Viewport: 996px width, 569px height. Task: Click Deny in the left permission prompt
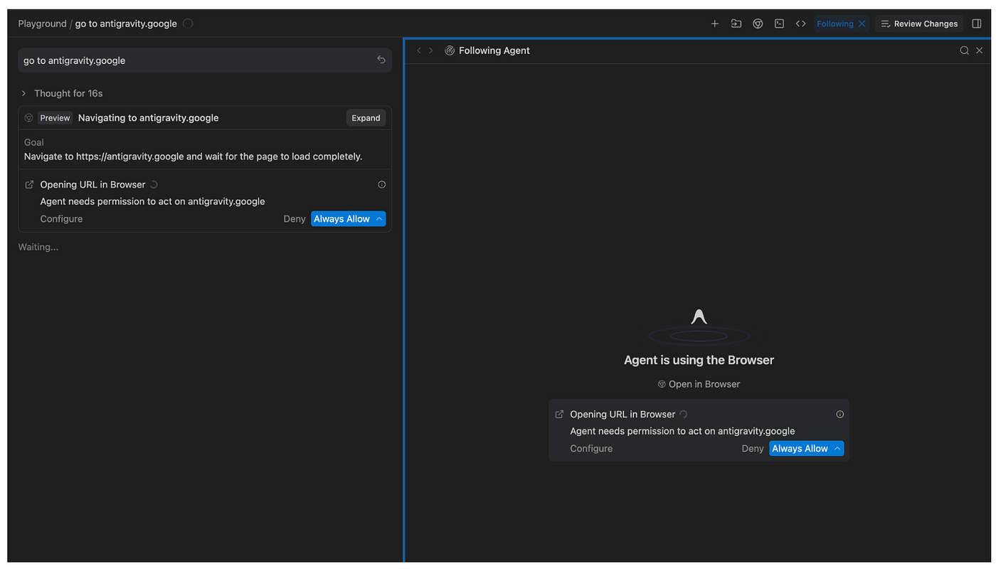294,219
